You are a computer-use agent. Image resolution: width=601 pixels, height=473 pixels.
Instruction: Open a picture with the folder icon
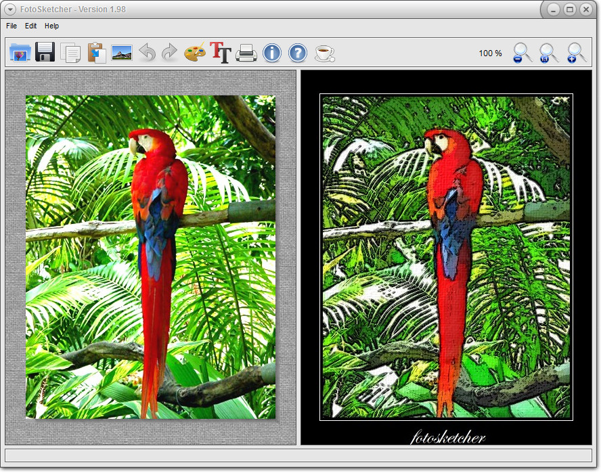(x=20, y=53)
